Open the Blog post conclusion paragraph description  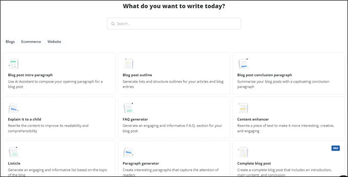click(283, 84)
